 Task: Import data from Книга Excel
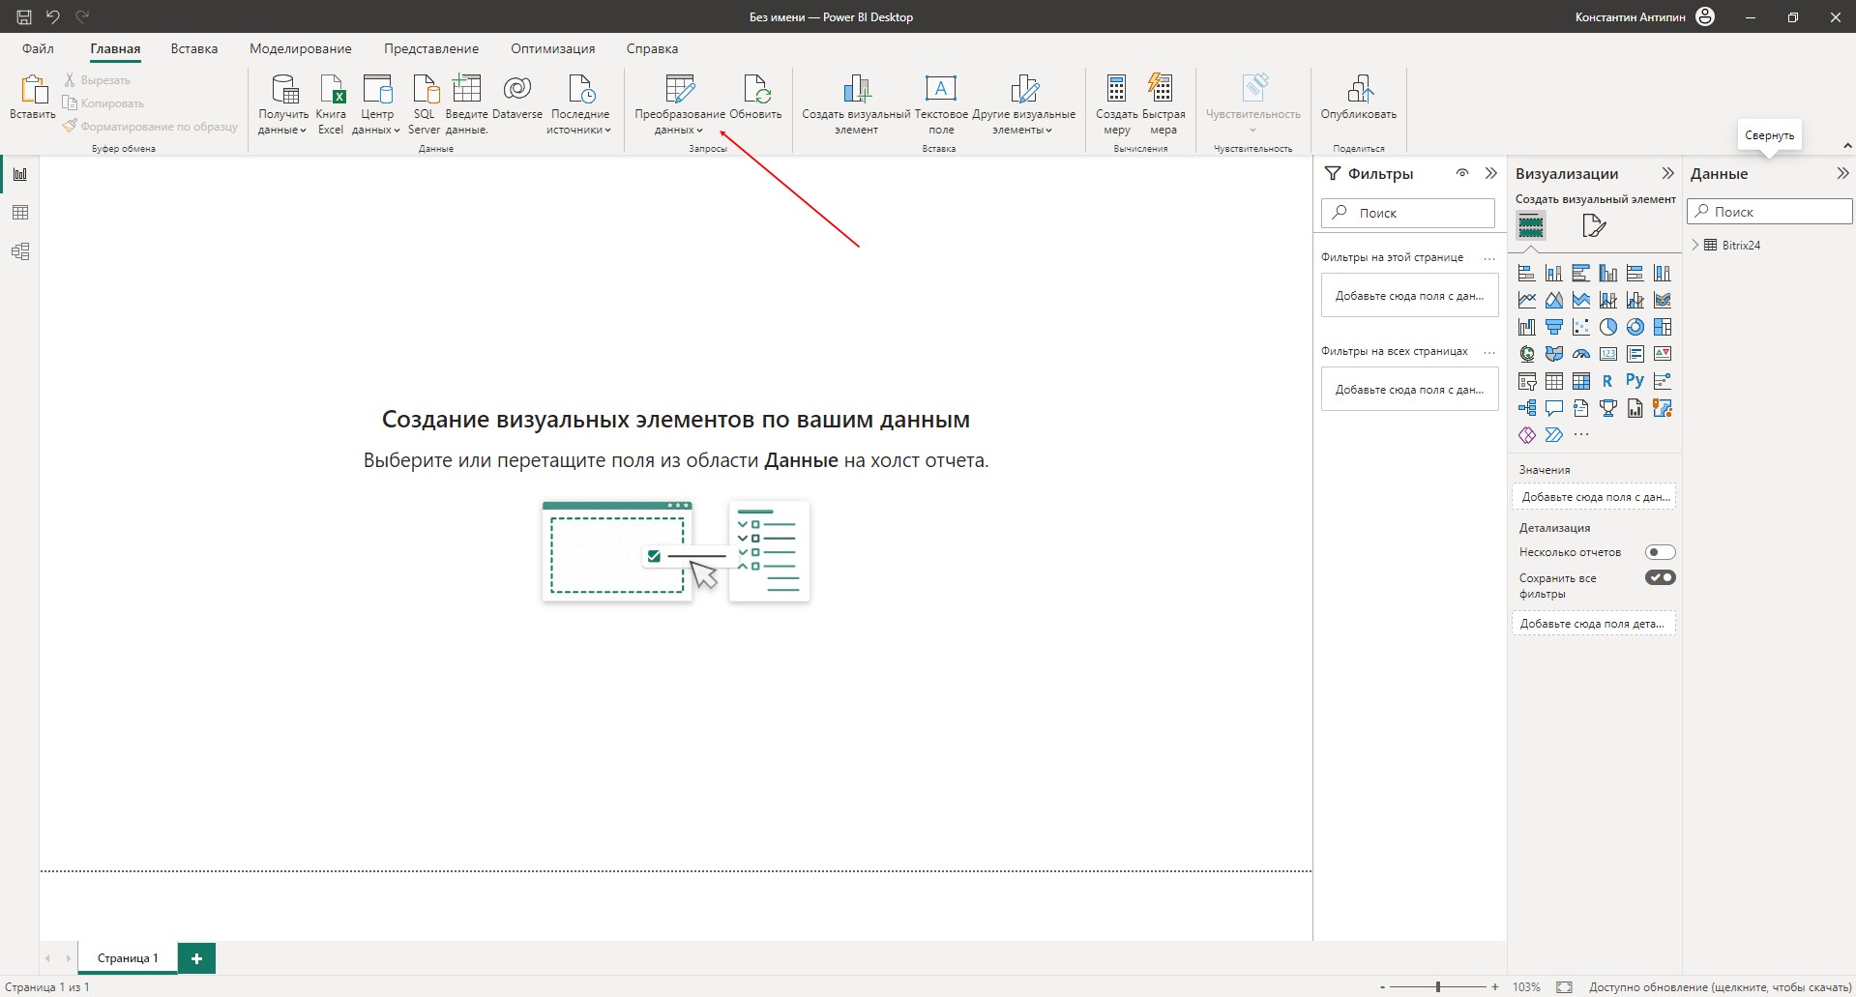click(x=331, y=103)
